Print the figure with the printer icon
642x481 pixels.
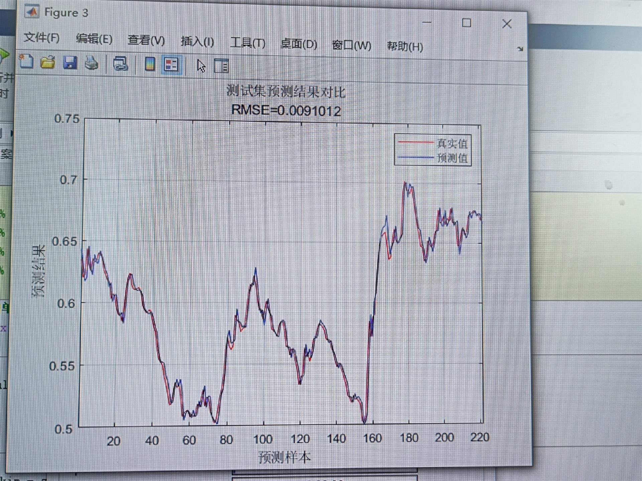point(92,63)
